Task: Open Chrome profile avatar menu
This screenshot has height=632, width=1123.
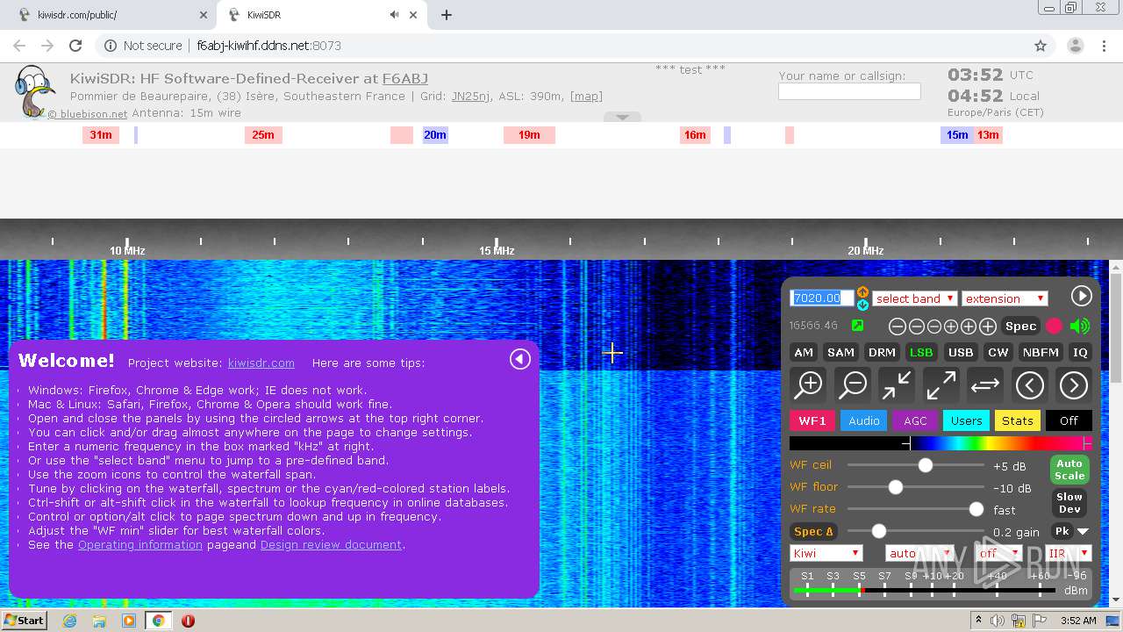Action: [x=1075, y=46]
